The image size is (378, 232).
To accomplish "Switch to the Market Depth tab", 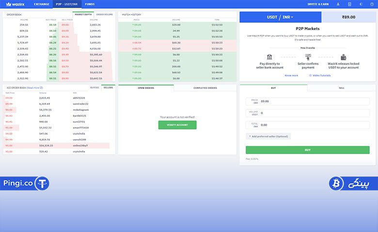I will tap(83, 14).
